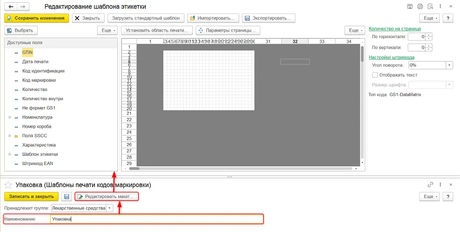Click the selected cell in column 32
The image size is (460, 232).
(x=295, y=62)
